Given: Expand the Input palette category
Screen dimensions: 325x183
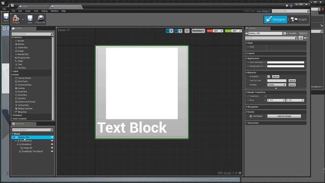Looking at the screenshot, I should coord(12,71).
